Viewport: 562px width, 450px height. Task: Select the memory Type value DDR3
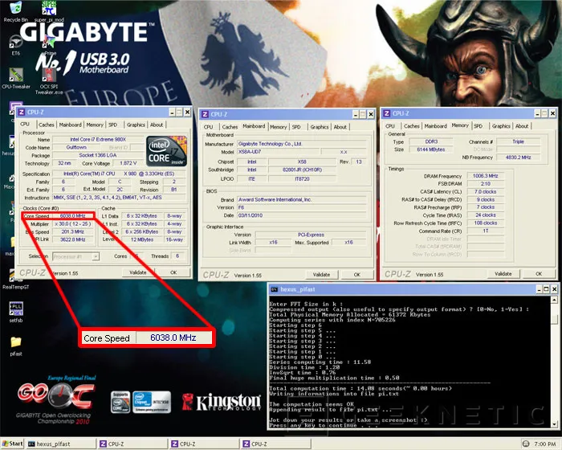(431, 141)
